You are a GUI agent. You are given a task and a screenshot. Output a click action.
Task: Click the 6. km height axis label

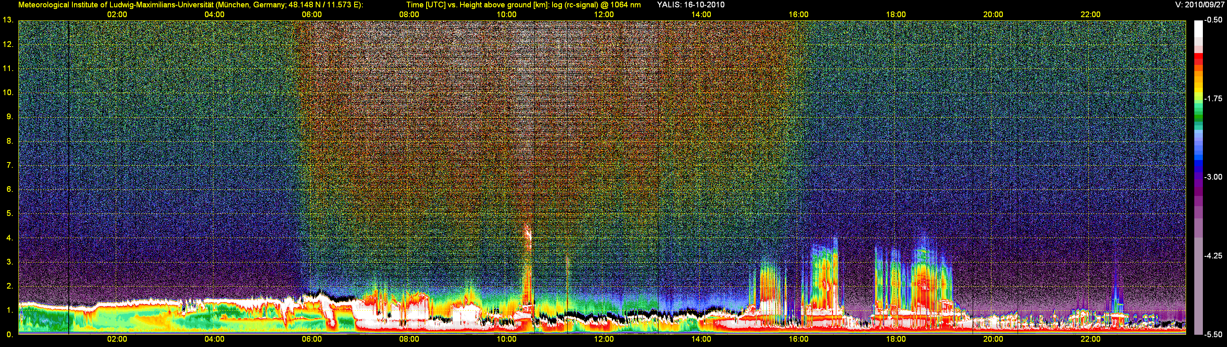point(10,189)
